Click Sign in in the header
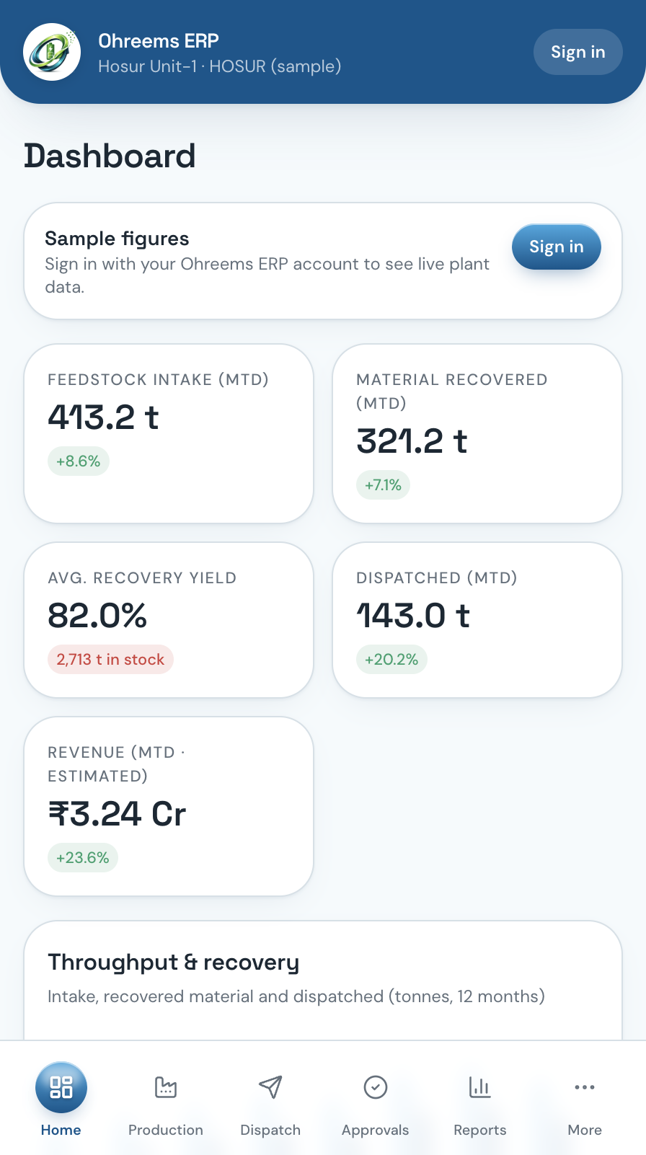646x1155 pixels. [578, 52]
